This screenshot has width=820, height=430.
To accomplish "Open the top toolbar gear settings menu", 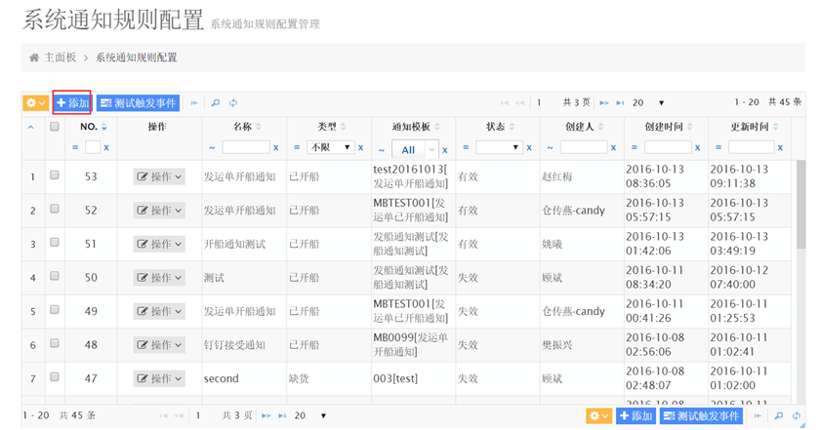I will tap(35, 103).
